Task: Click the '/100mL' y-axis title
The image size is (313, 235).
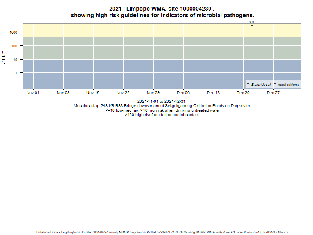Action: [4, 56]
